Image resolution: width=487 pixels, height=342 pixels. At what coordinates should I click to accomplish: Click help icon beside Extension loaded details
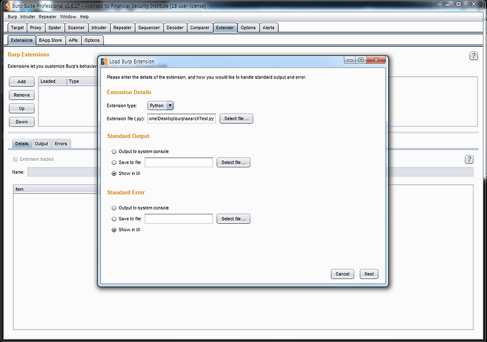[469, 160]
